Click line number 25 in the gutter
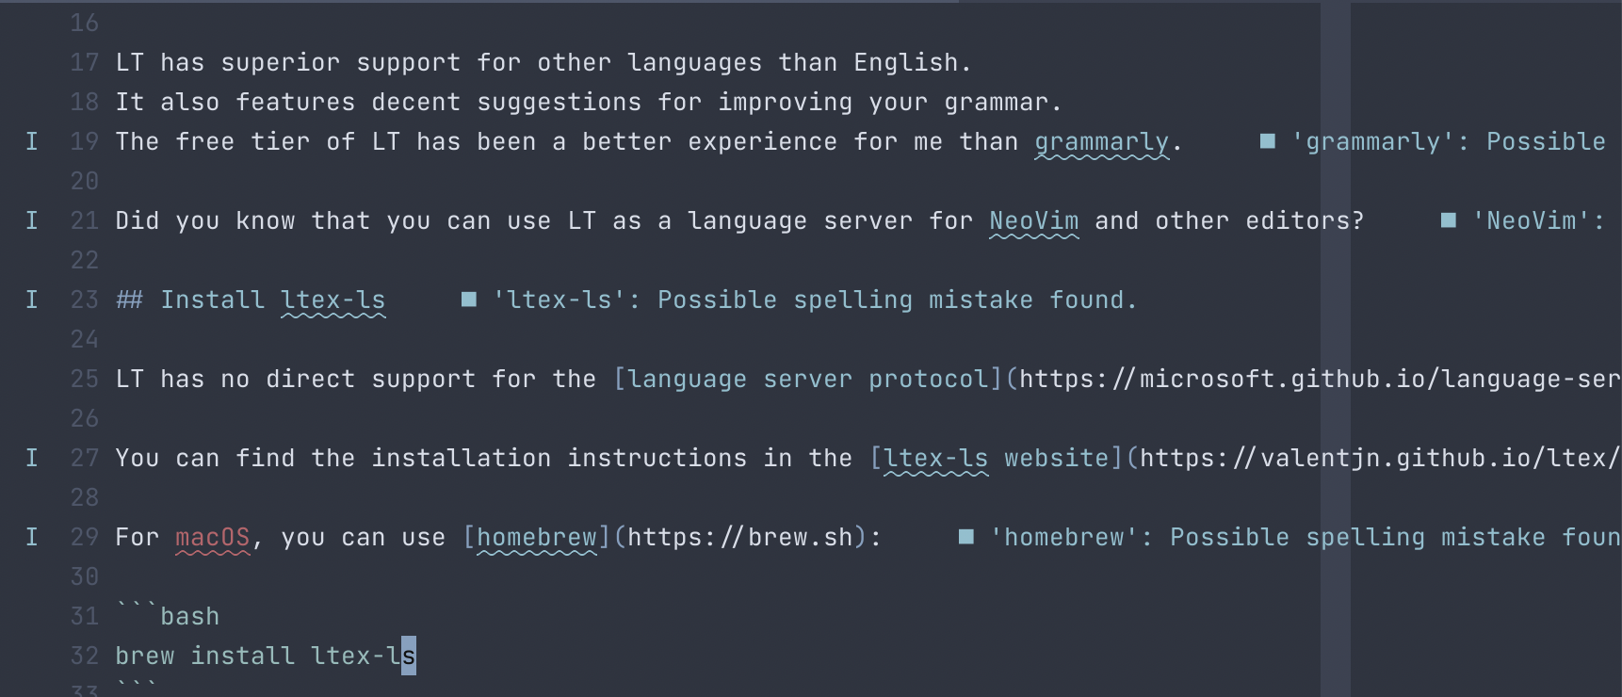The width and height of the screenshot is (1622, 697). point(85,379)
